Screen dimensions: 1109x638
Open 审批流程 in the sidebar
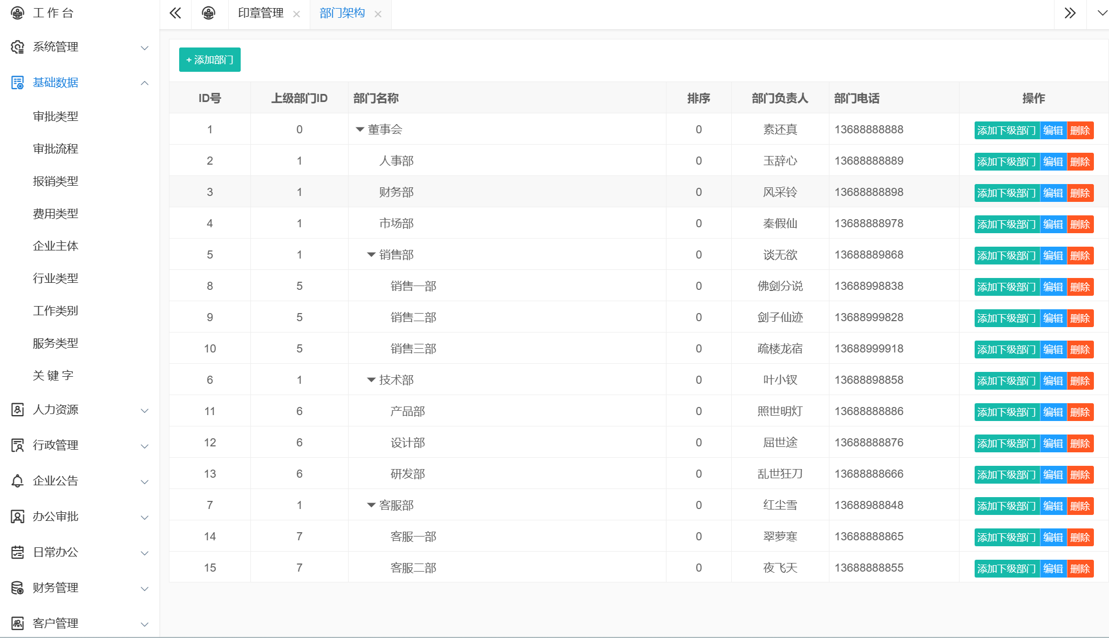tap(56, 149)
